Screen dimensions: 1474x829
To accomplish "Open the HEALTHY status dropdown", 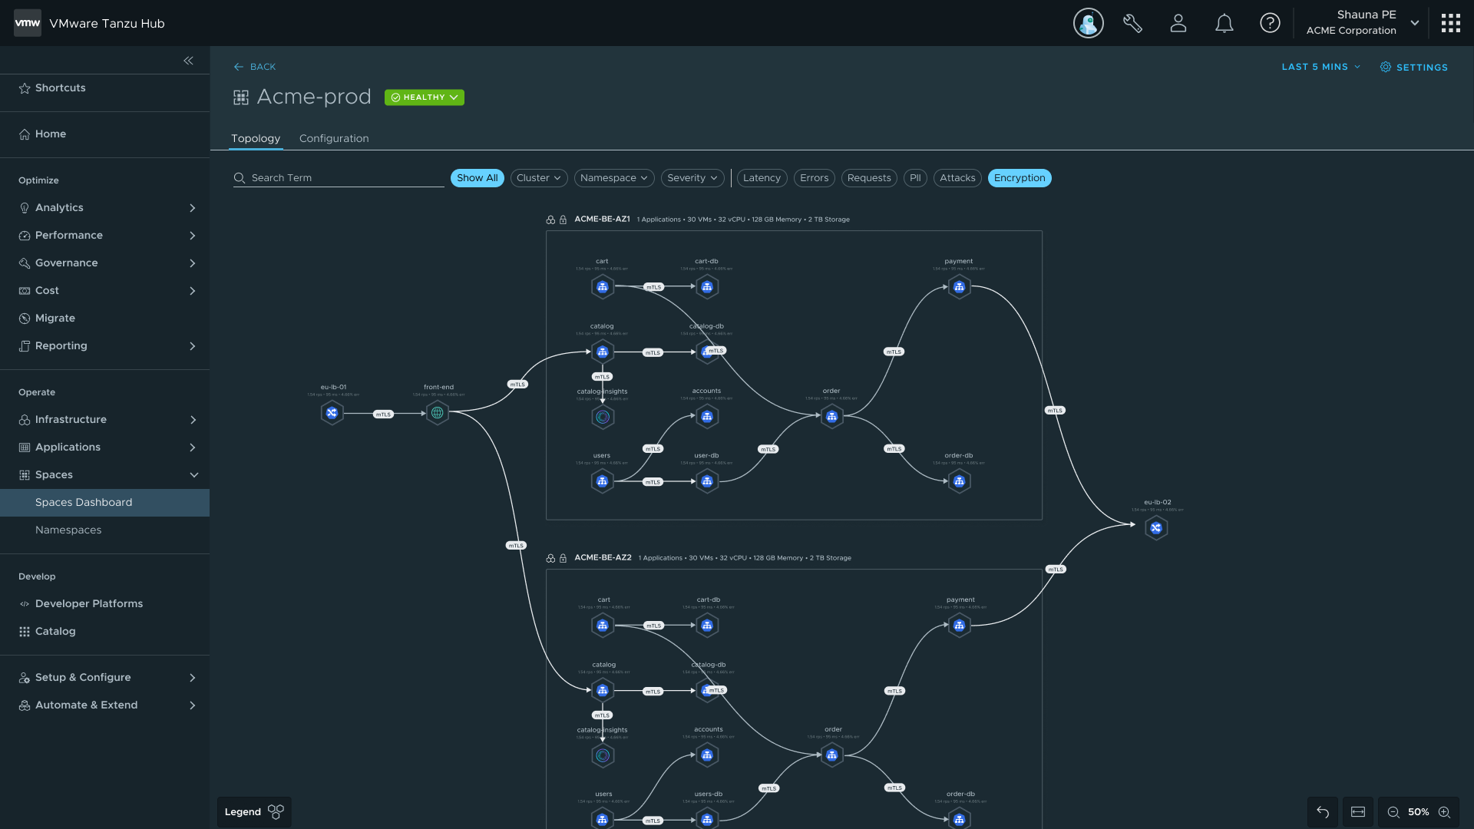I will click(425, 97).
